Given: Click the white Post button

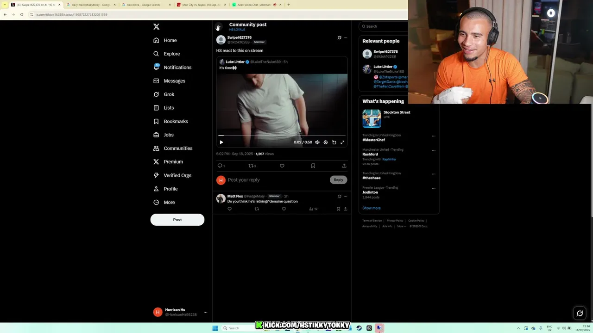Looking at the screenshot, I should [177, 220].
